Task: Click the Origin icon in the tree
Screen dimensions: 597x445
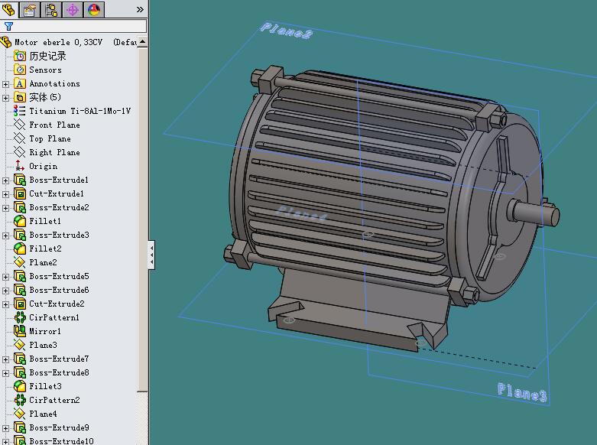Action: coord(20,166)
